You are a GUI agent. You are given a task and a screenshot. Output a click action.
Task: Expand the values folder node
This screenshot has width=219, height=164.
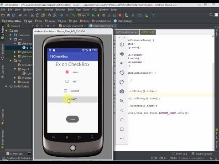click(x=15, y=82)
